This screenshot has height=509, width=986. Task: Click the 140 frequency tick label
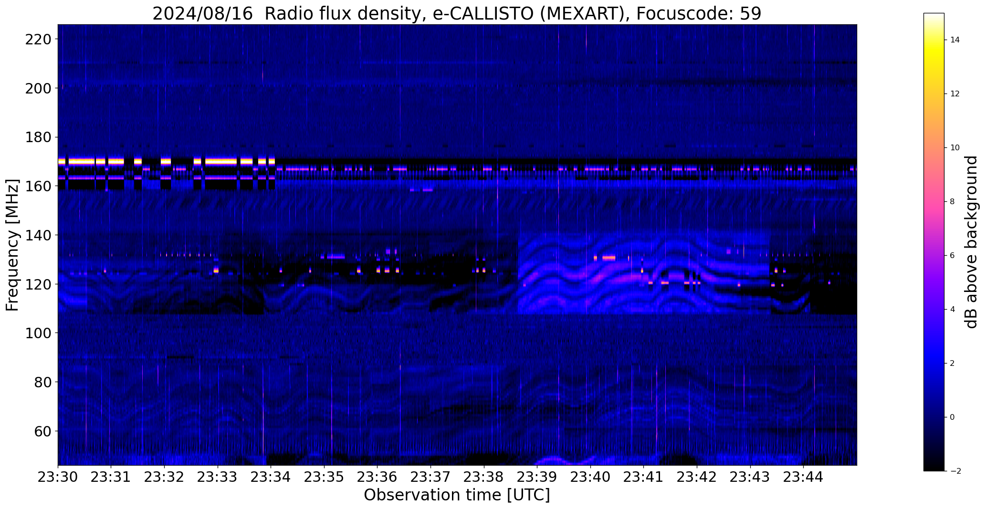(38, 235)
